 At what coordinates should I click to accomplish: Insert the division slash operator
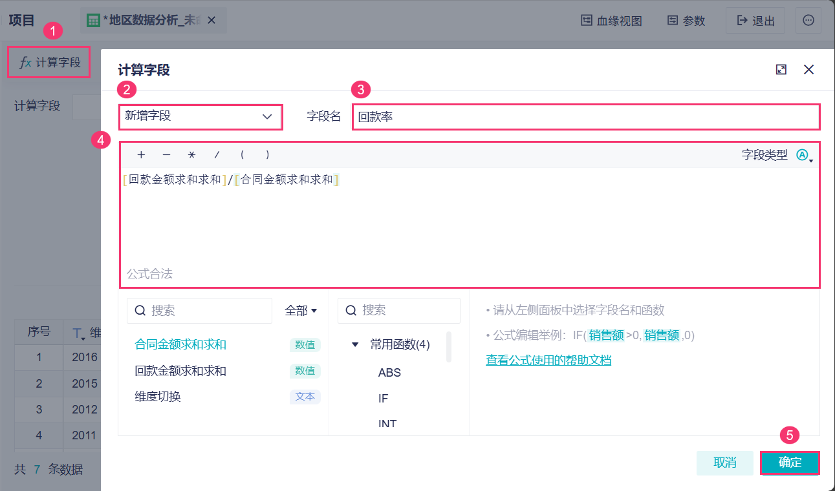pyautogui.click(x=217, y=155)
